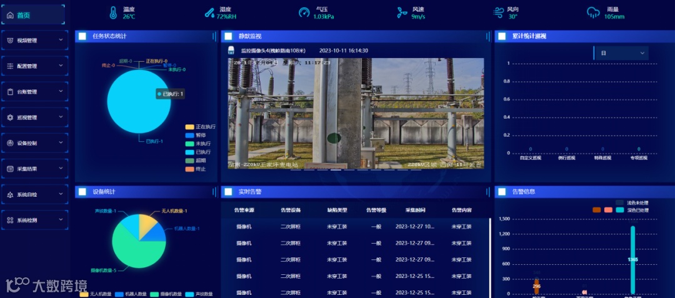Image resolution: width=675 pixels, height=298 pixels.
Task: Click the 实时告警 table scrollbar
Action: pyautogui.click(x=491, y=257)
